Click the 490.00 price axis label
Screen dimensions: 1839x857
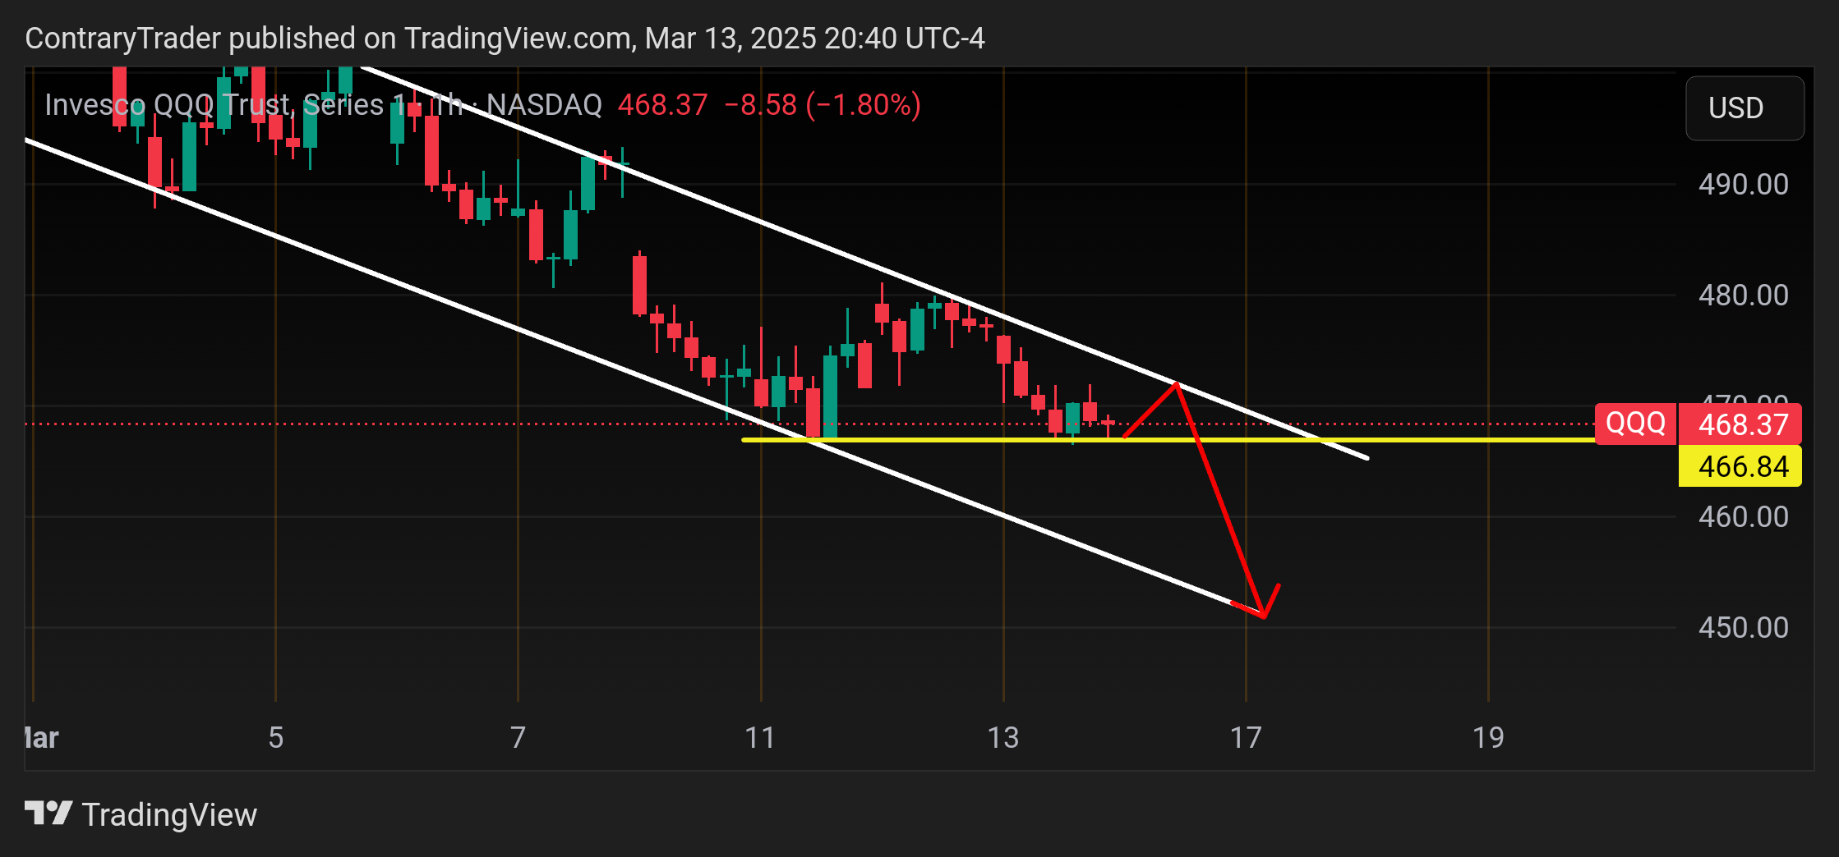tap(1743, 184)
